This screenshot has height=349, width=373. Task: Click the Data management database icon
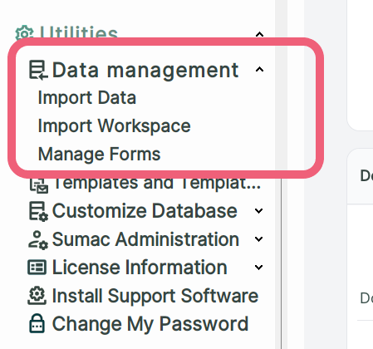tap(38, 70)
